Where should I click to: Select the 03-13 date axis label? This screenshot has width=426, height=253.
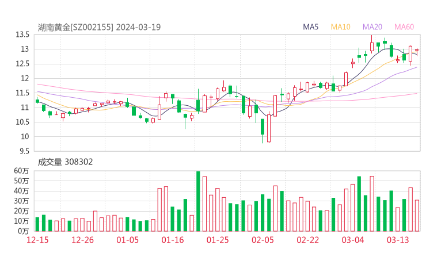click(x=398, y=240)
